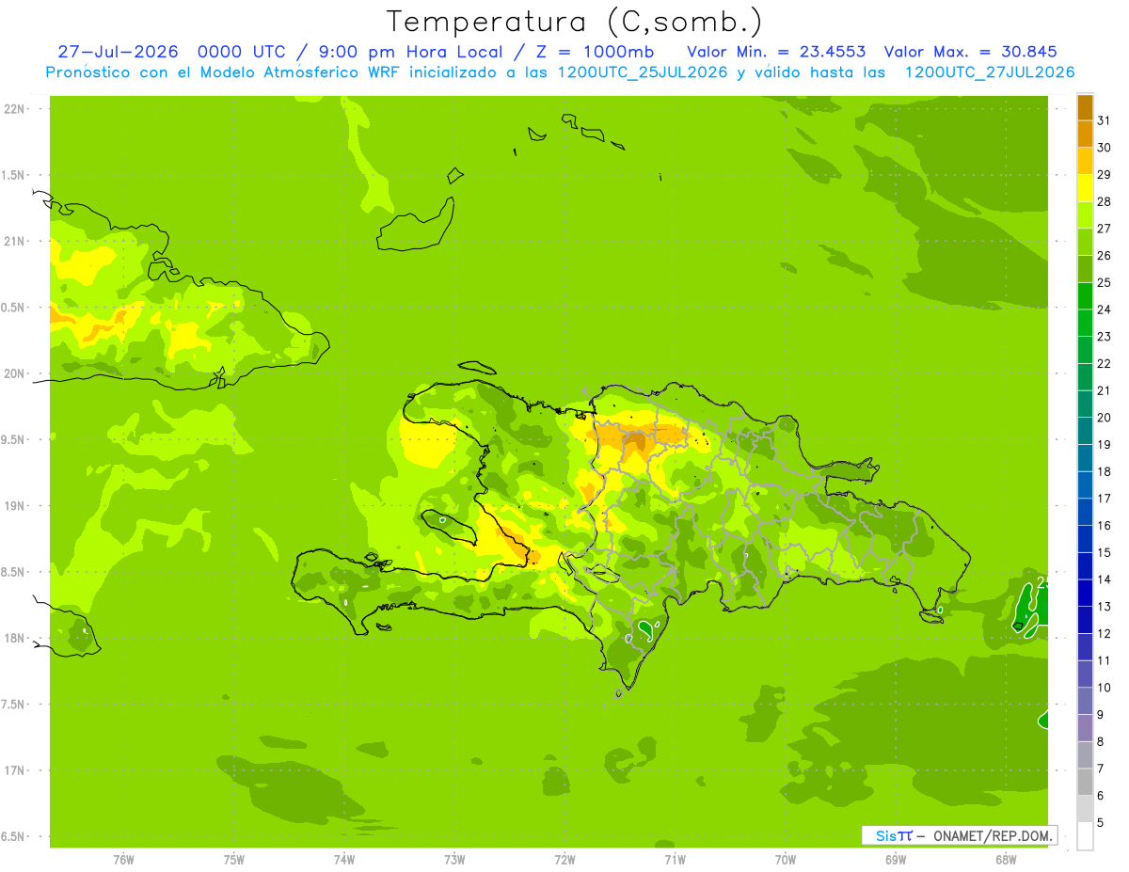The height and width of the screenshot is (872, 1129).
Task: Click the legend value "28"
Action: point(1104,201)
